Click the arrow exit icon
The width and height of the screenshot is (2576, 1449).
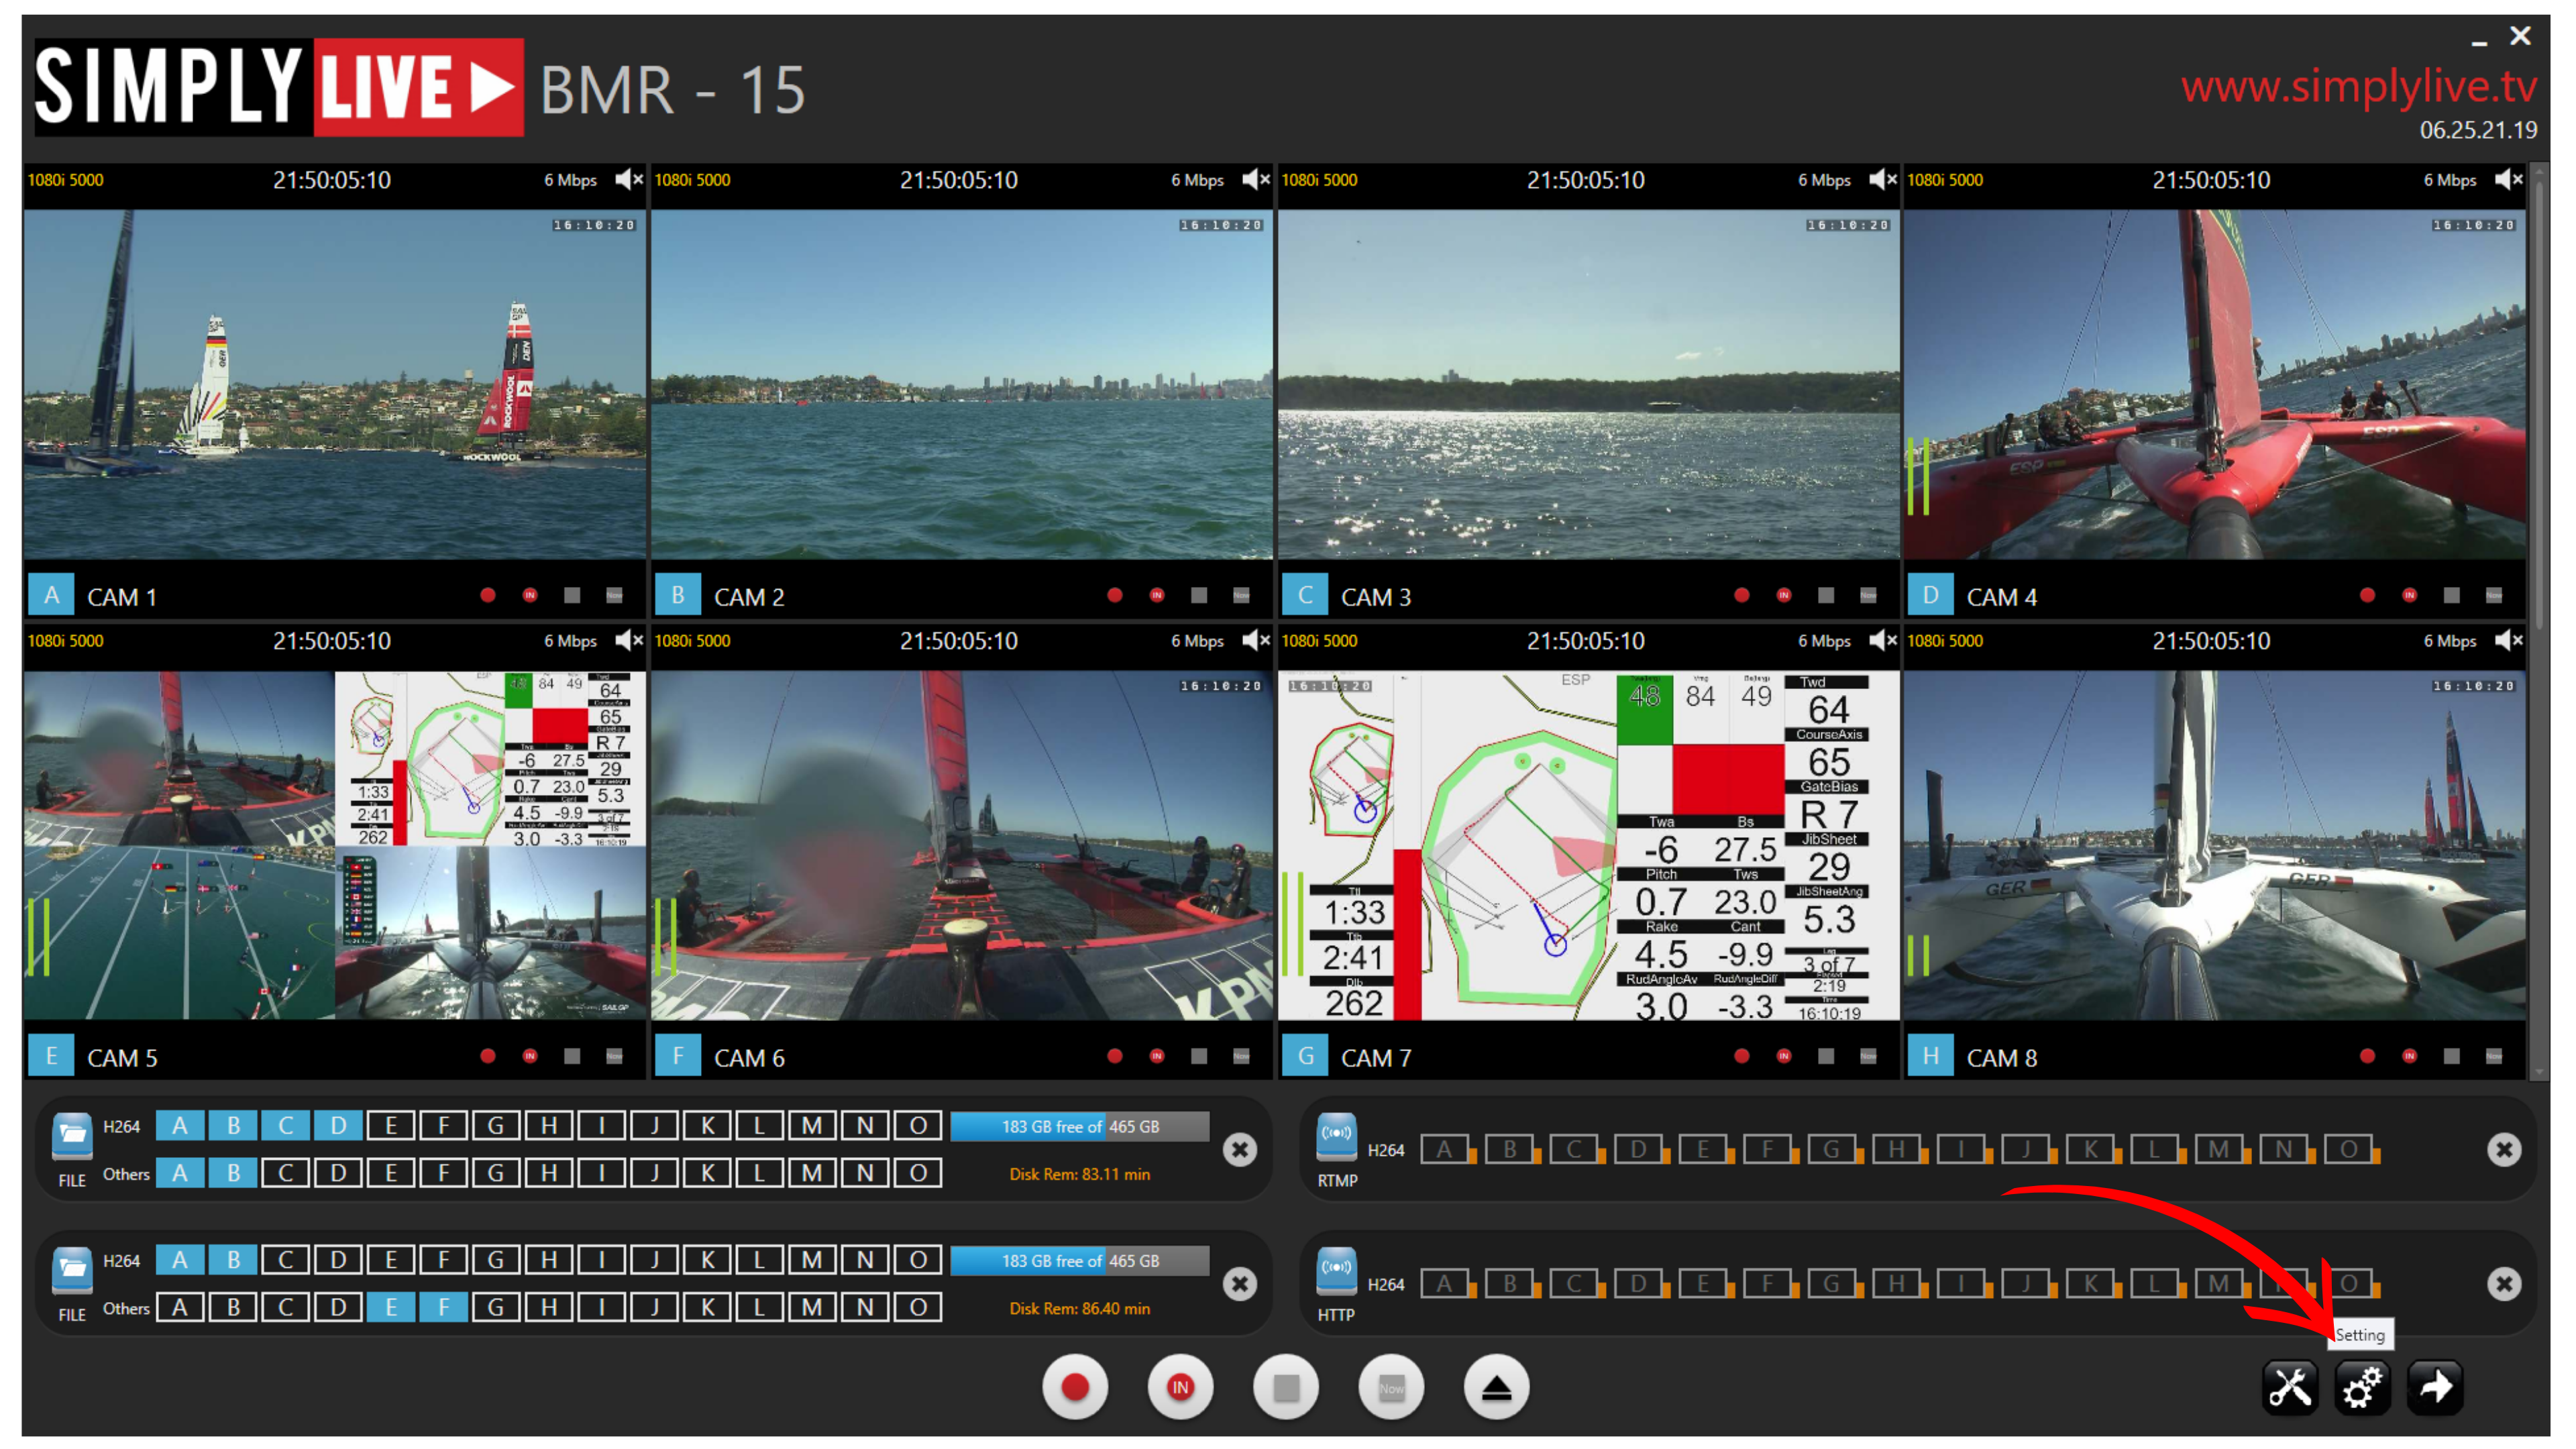point(2435,1387)
